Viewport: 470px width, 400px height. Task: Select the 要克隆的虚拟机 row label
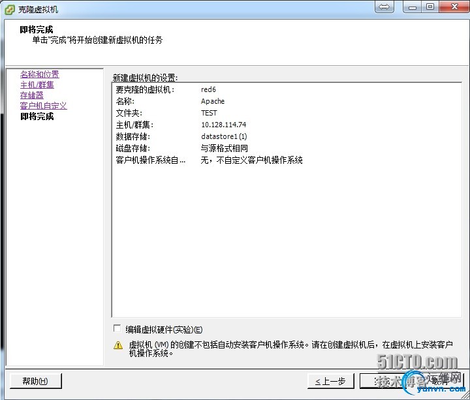point(145,89)
